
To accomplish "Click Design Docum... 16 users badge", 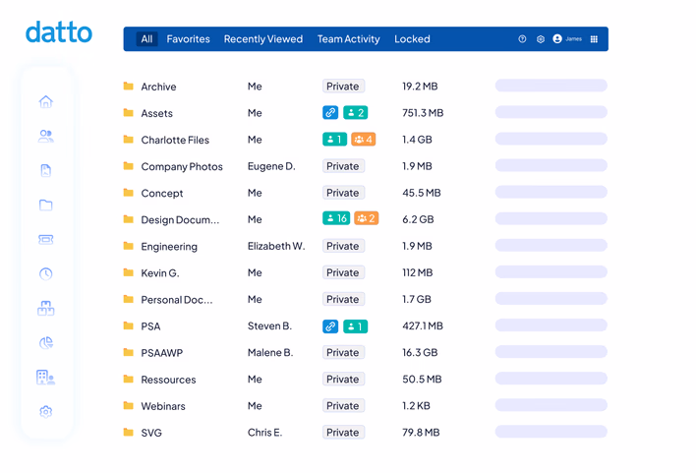I will point(336,218).
